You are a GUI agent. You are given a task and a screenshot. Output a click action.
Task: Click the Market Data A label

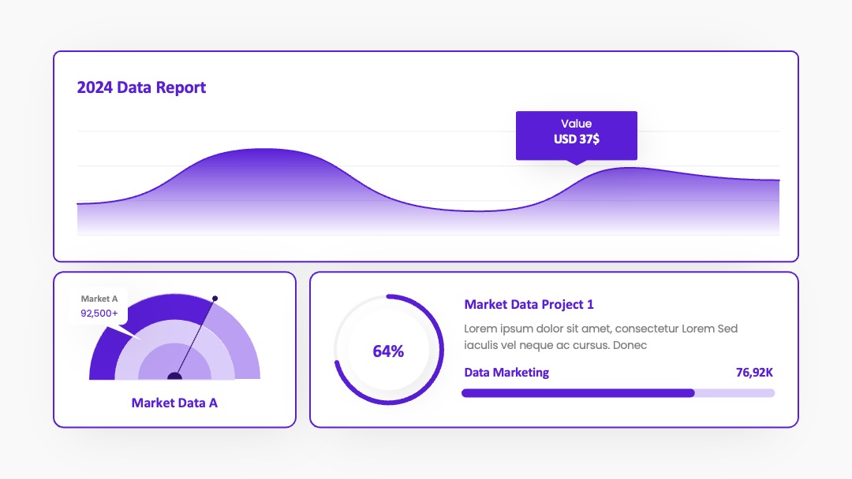click(x=174, y=403)
